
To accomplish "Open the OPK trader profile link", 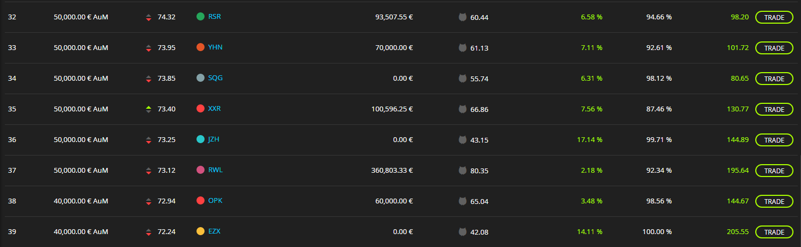I will click(x=215, y=201).
